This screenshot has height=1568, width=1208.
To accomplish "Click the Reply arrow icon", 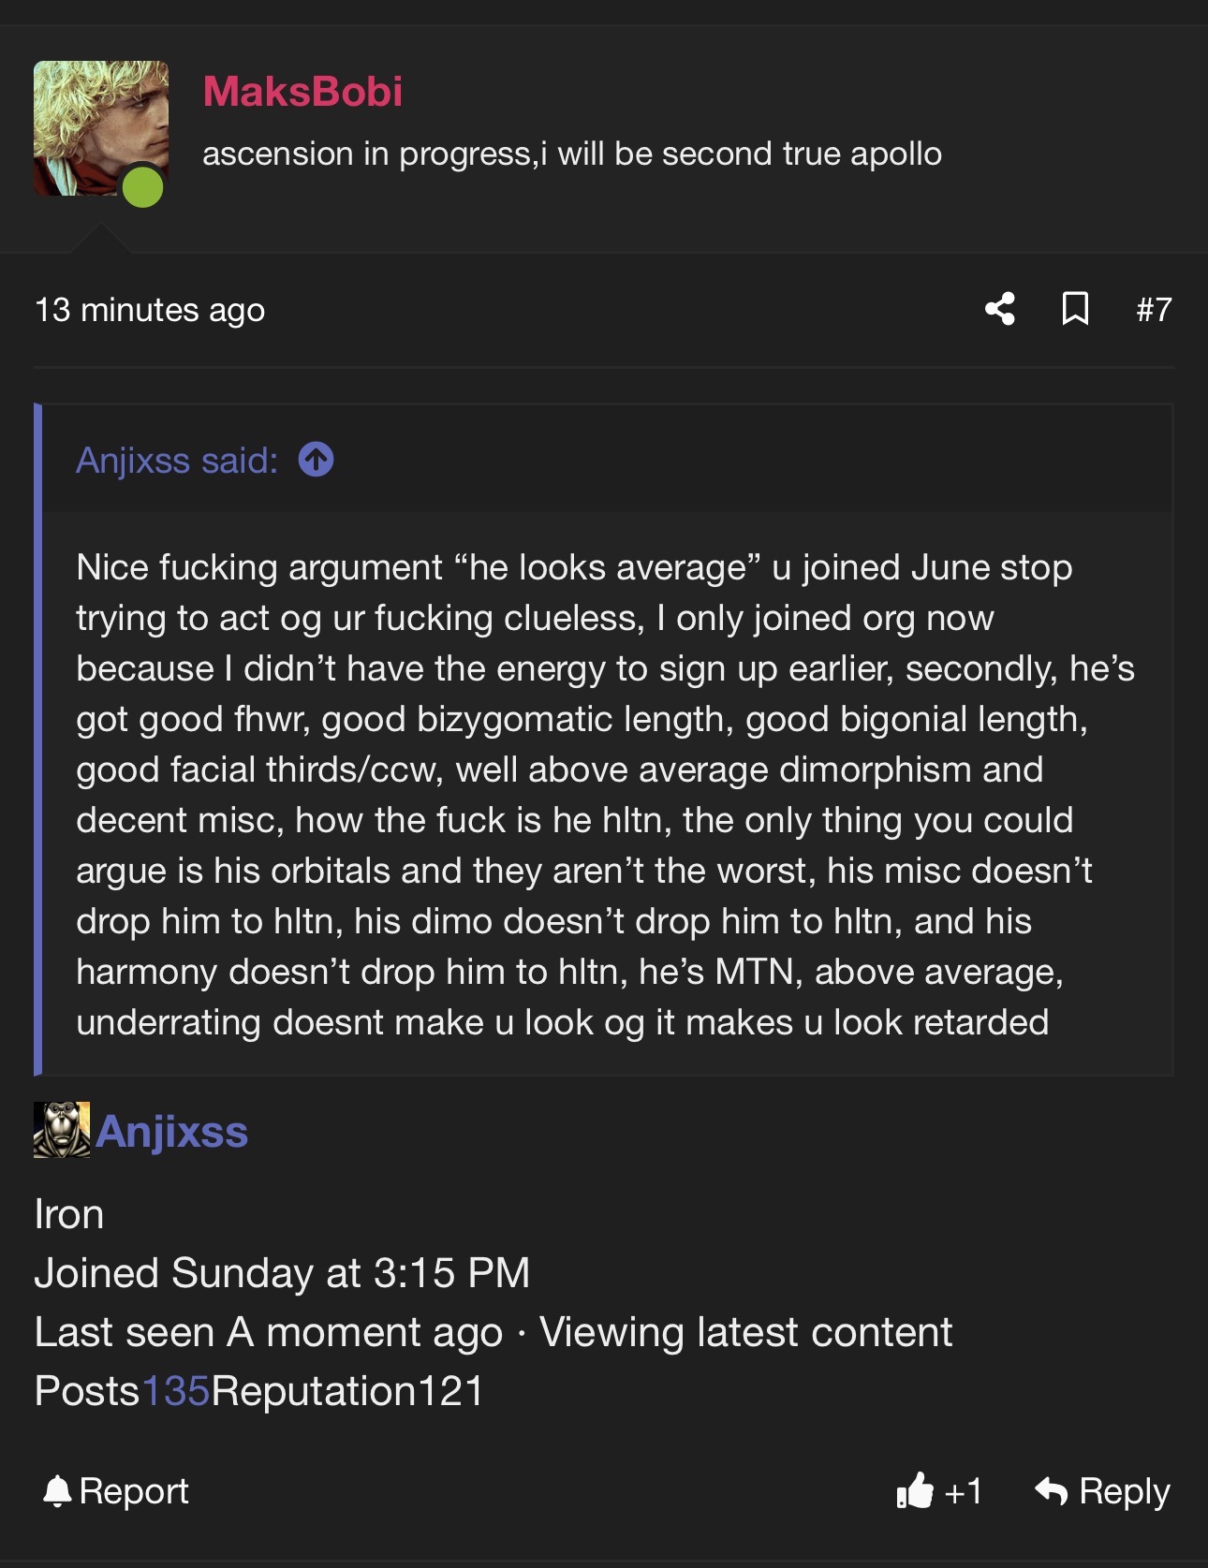I will 1052,1490.
